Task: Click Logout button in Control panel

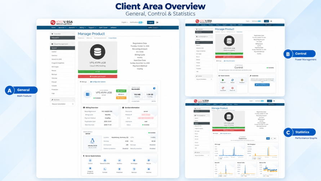Action: tap(266, 21)
